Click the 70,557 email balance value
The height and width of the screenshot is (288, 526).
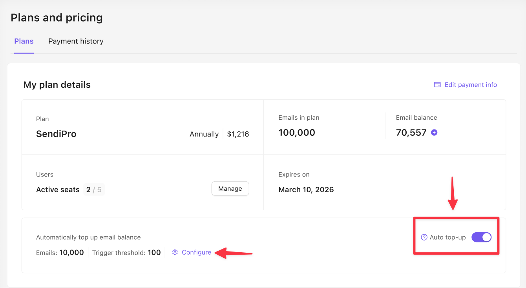point(411,133)
